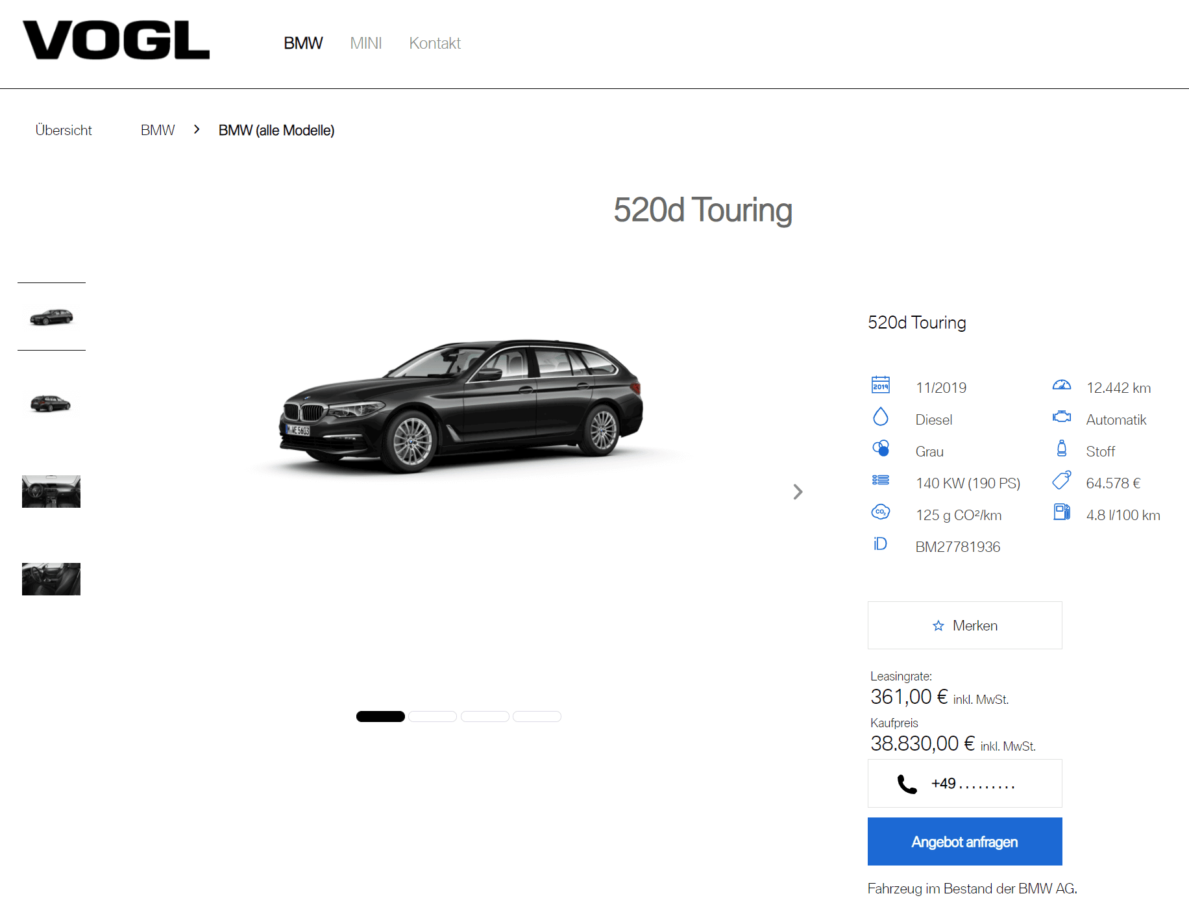Click the diesel fuel drop icon
The height and width of the screenshot is (922, 1189).
(x=881, y=416)
